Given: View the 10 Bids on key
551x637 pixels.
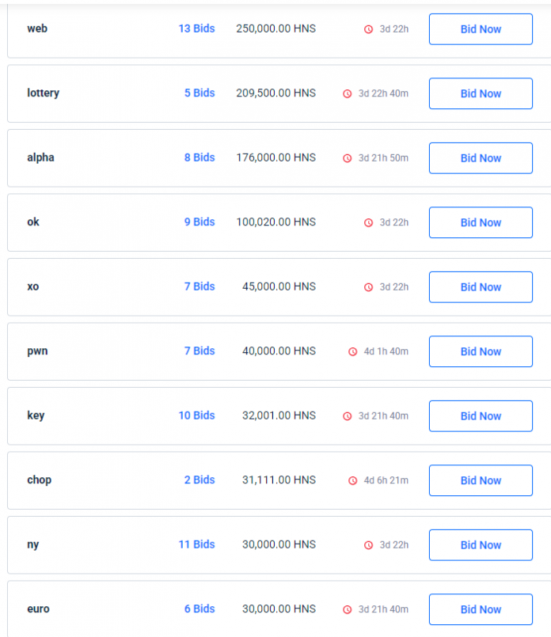Looking at the screenshot, I should pos(196,415).
